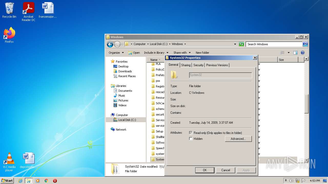Open Pictures library in sidebar
Screen dimensions: 328x184
pos(123,100)
